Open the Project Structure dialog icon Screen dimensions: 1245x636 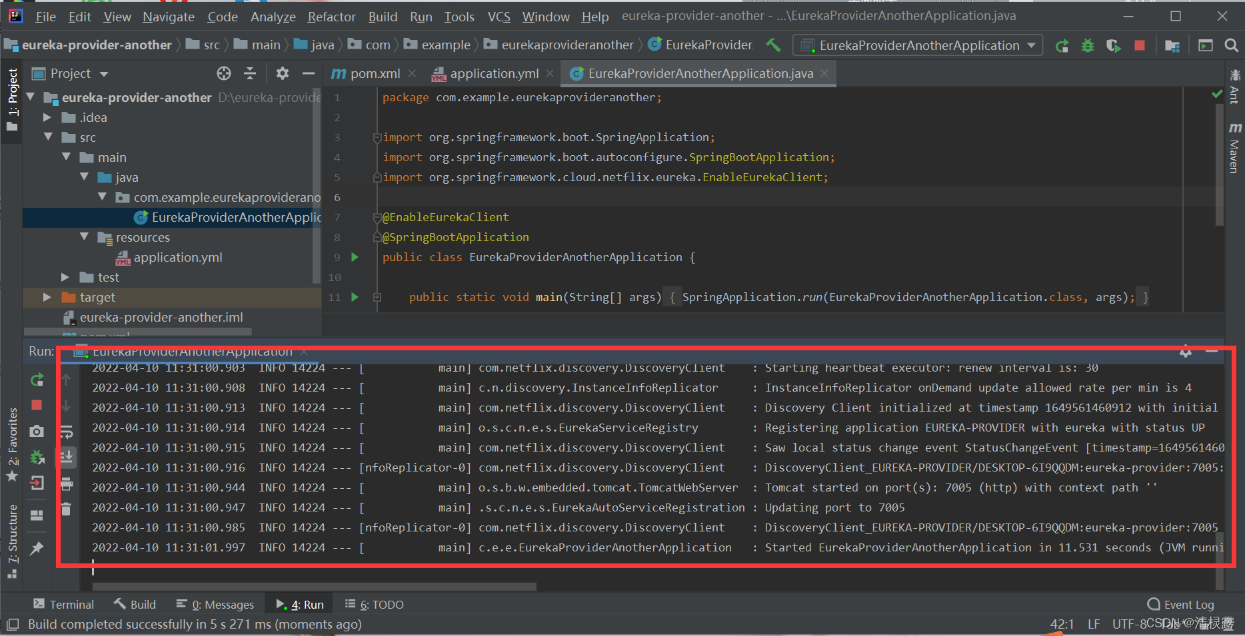[1172, 45]
